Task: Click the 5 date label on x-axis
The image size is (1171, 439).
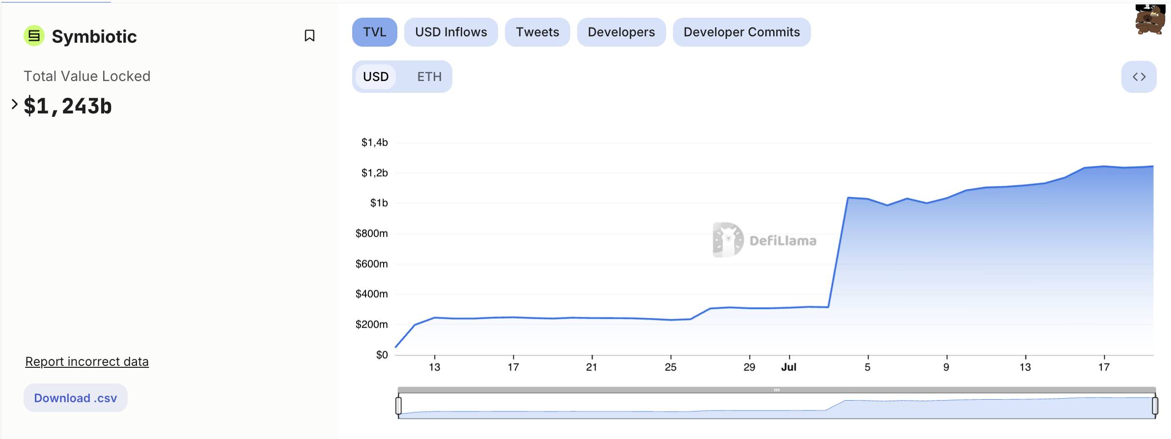Action: (x=867, y=367)
